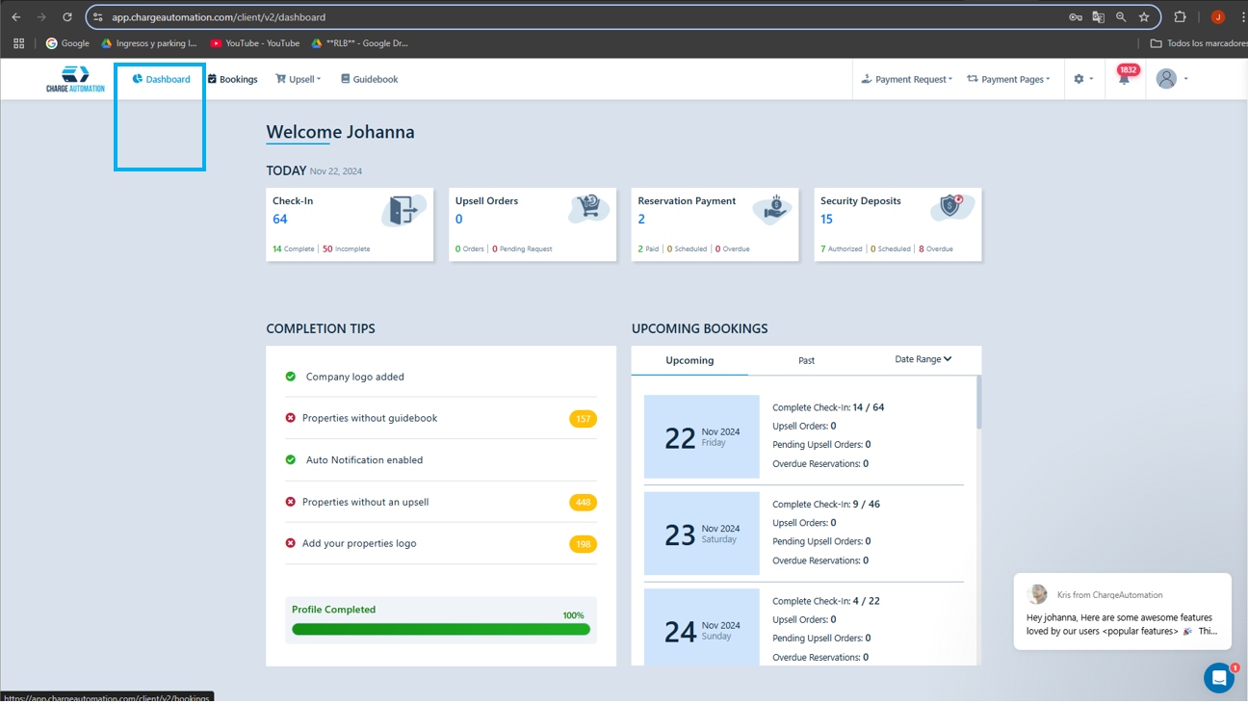Open the chat launcher bubble
1248x704 pixels.
click(1219, 677)
